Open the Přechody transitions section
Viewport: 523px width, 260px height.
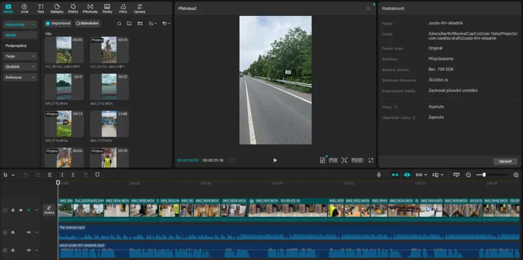pyautogui.click(x=90, y=8)
